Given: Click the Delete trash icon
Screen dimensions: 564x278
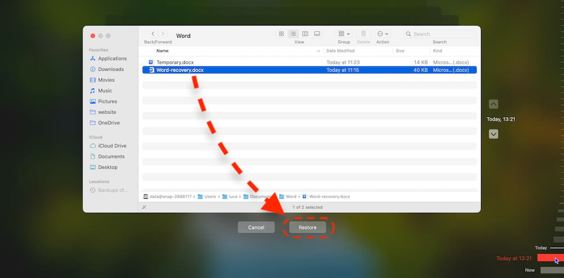Looking at the screenshot, I should pos(363,34).
